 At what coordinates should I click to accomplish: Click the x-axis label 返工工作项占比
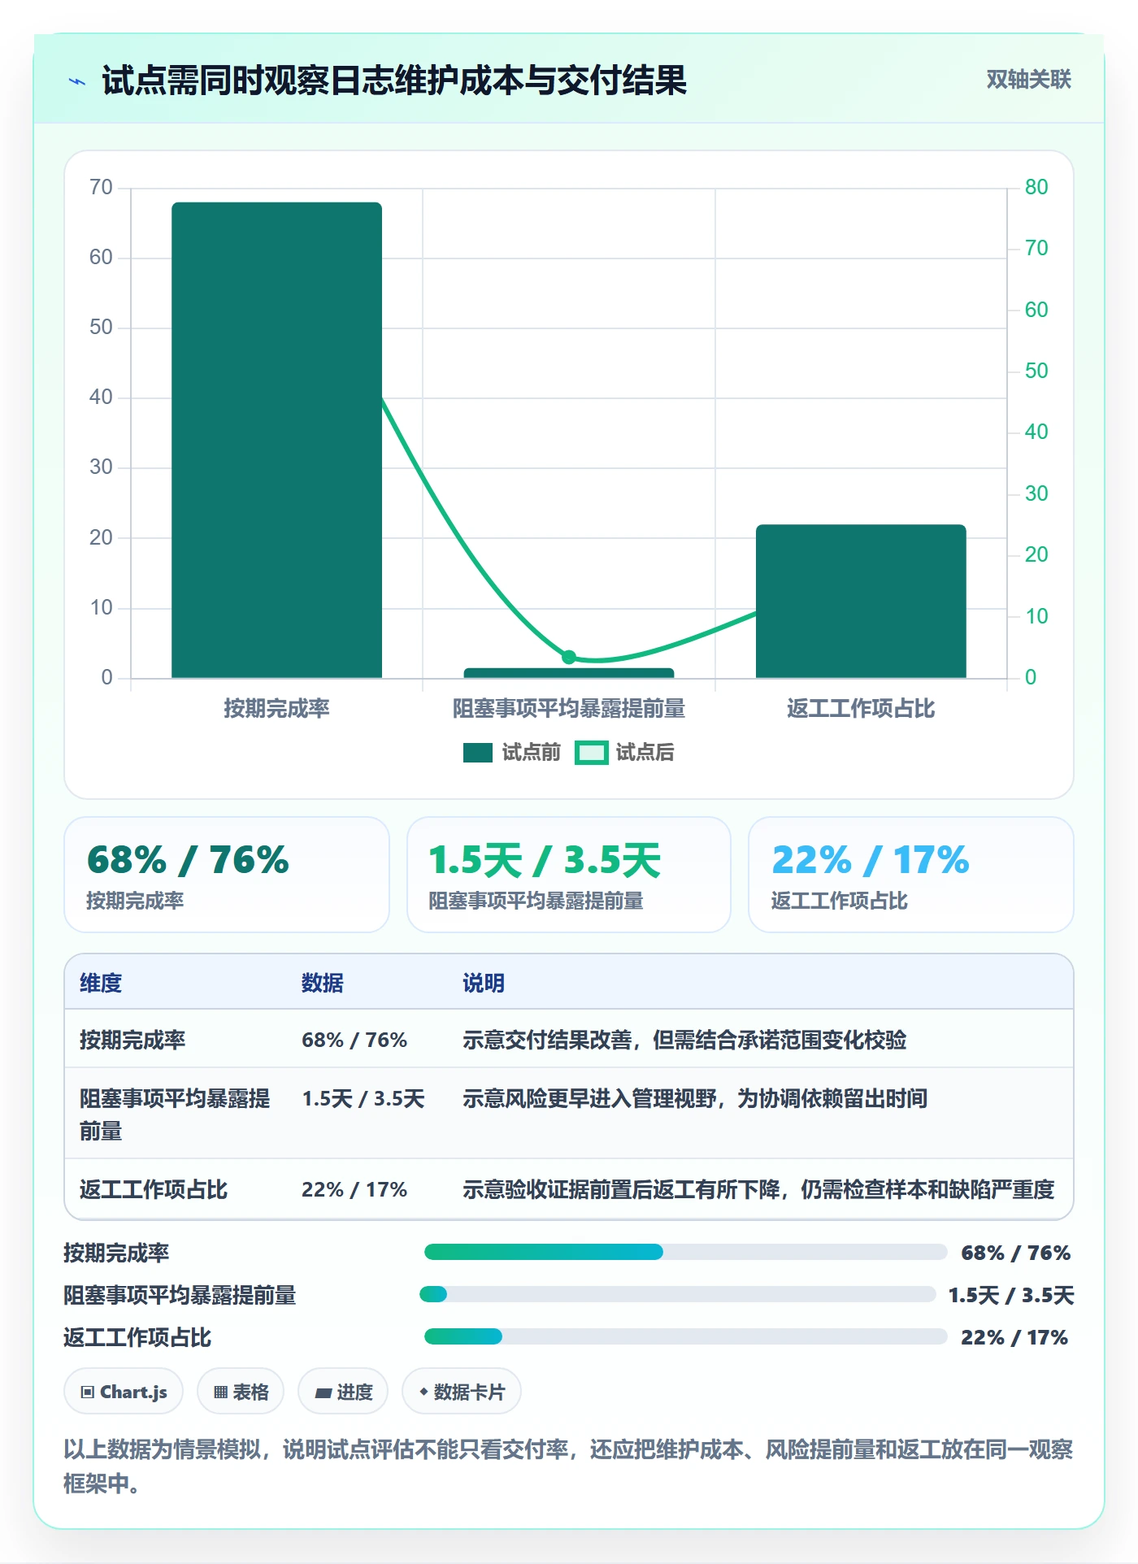click(x=861, y=709)
